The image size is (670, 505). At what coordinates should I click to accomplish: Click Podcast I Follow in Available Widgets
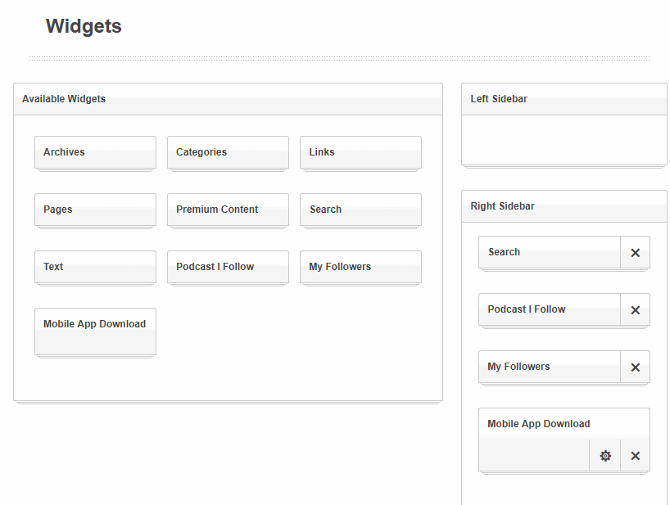coord(228,267)
